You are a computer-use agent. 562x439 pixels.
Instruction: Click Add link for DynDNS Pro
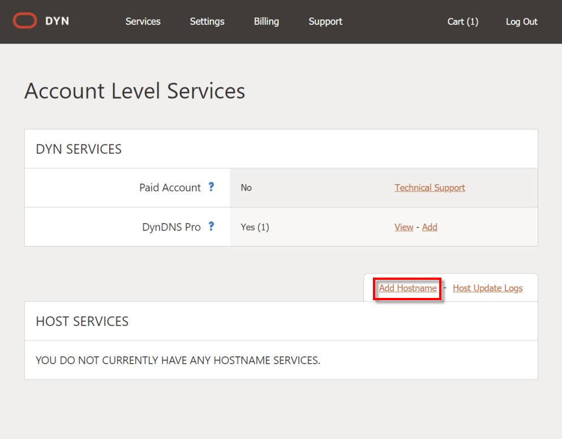[x=430, y=227]
